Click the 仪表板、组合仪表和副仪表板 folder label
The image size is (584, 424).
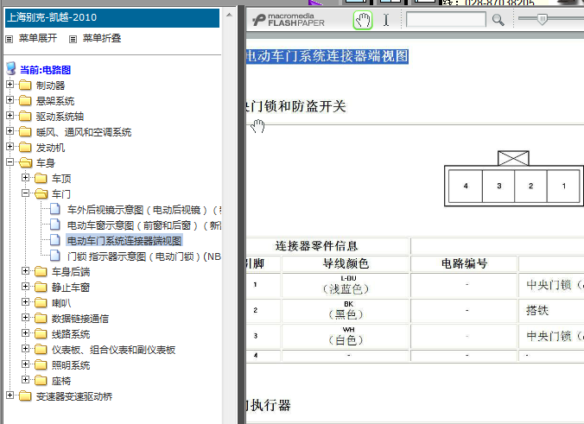(113, 350)
